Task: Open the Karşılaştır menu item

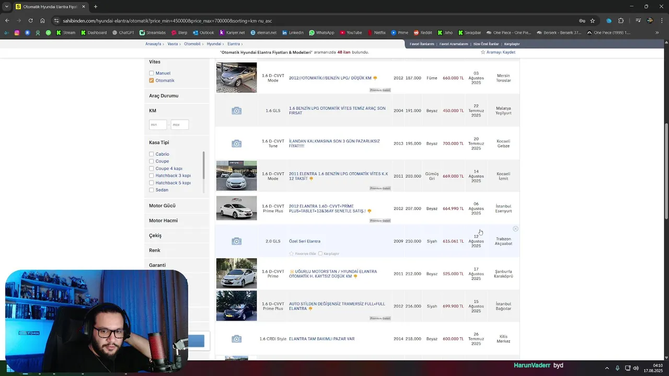Action: coord(512,44)
